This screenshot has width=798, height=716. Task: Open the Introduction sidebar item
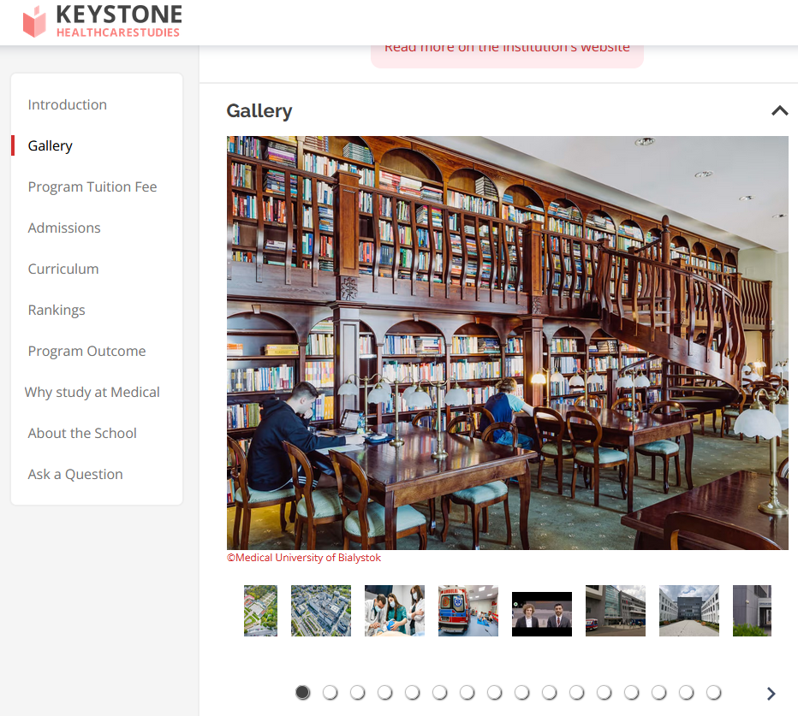click(67, 104)
